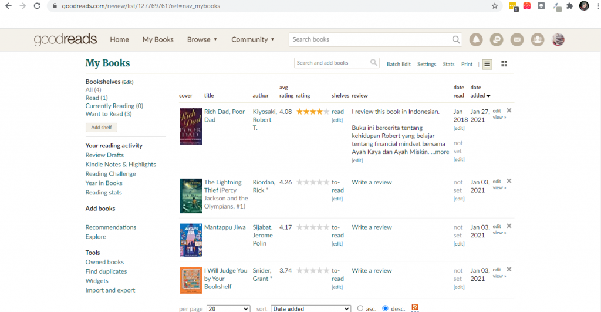
Task: Open the group discussions icon
Action: tap(497, 39)
